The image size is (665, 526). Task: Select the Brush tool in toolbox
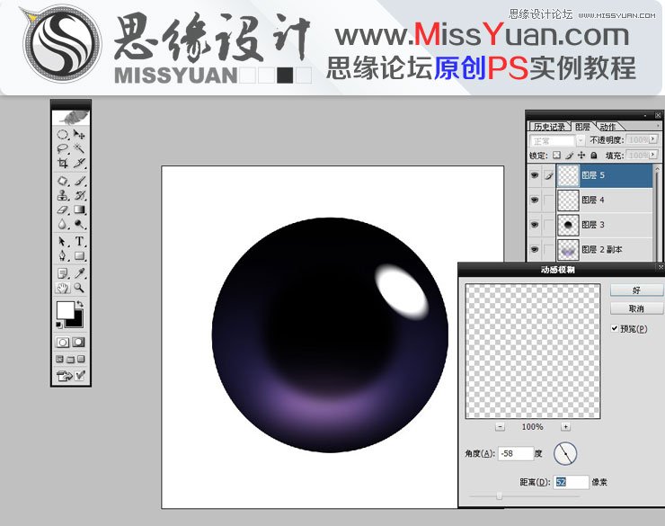[79, 181]
